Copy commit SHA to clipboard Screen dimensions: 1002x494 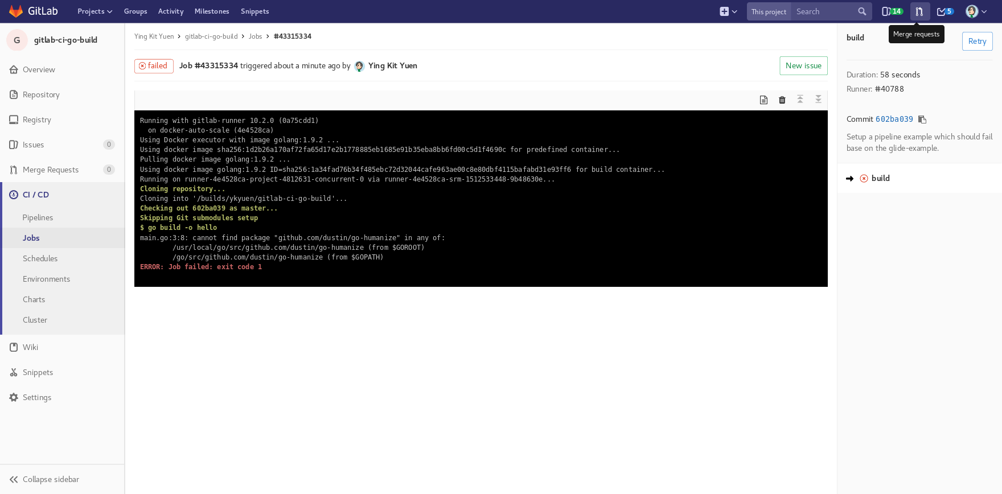click(x=922, y=120)
